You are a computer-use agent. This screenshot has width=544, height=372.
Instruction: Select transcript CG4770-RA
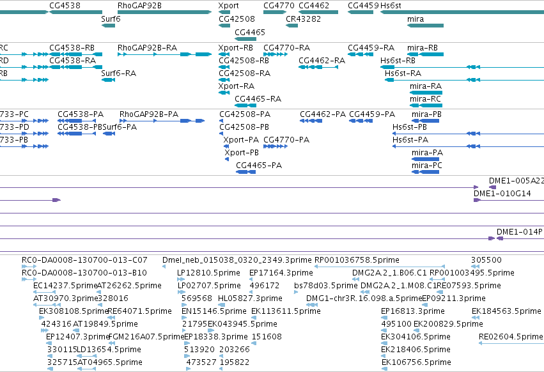pyautogui.click(x=286, y=47)
